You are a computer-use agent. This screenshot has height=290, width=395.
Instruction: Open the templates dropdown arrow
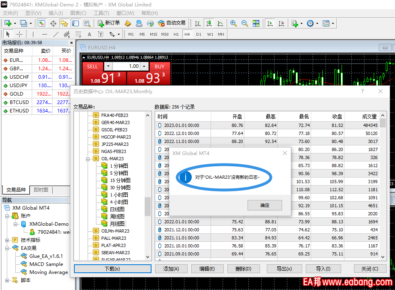333,23
